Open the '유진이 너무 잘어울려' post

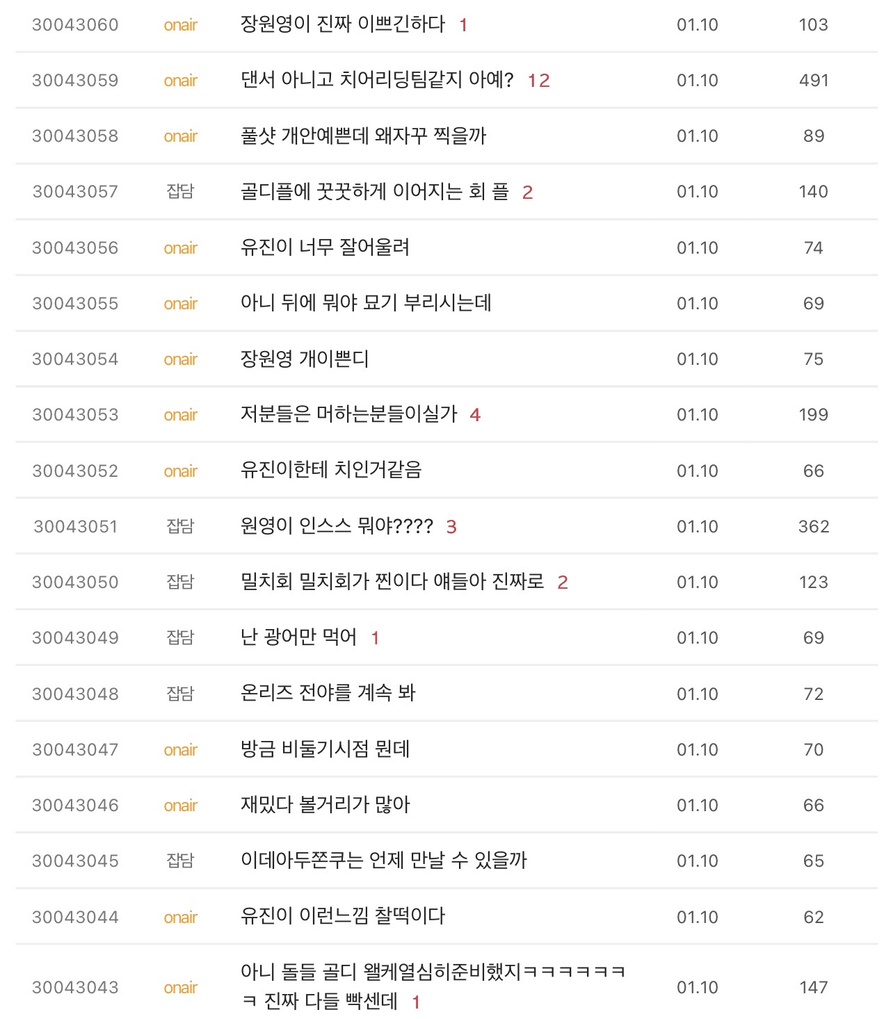325,247
